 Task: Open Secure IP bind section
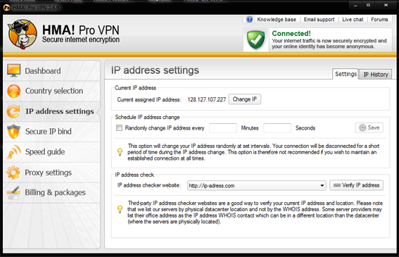click(x=52, y=132)
